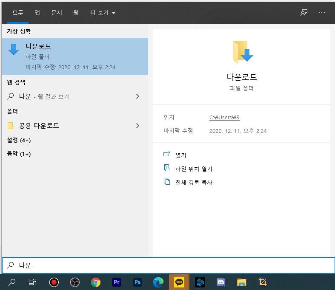Click 열기 to open the folder
Screen dimensions: 335x290
pyautogui.click(x=181, y=155)
